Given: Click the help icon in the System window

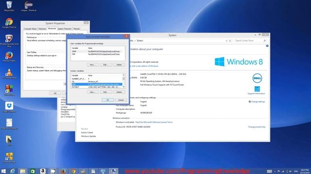Looking at the screenshot, I should 267,46.
